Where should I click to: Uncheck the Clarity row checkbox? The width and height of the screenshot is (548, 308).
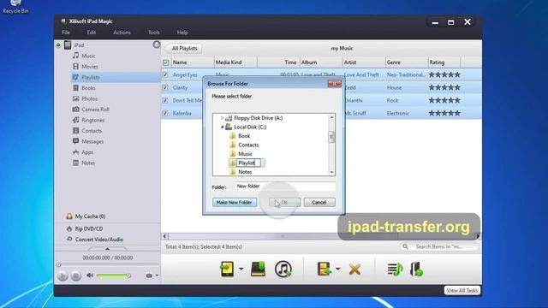coord(165,87)
